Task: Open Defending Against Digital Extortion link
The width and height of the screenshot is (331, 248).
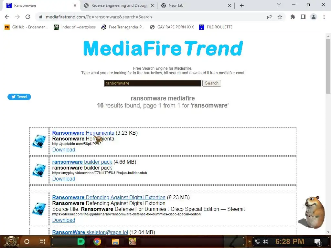Action: coord(109,197)
